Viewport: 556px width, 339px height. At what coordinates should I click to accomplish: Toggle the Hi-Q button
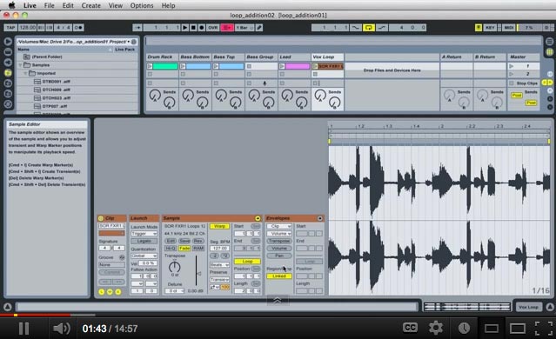[x=171, y=249]
